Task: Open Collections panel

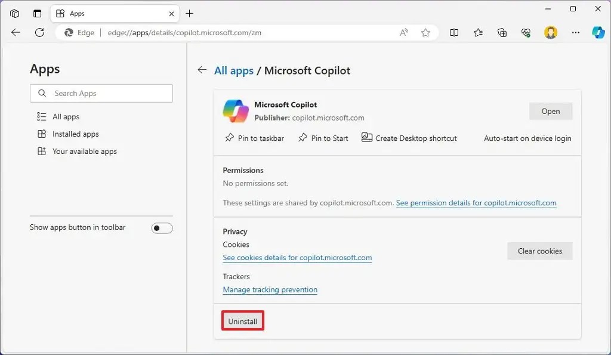Action: point(502,33)
